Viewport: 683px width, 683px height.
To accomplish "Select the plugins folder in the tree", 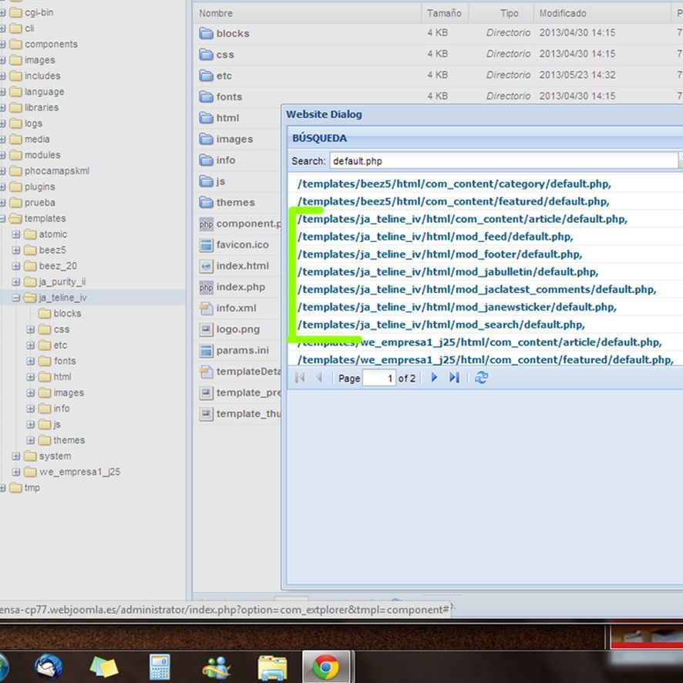I will (39, 187).
